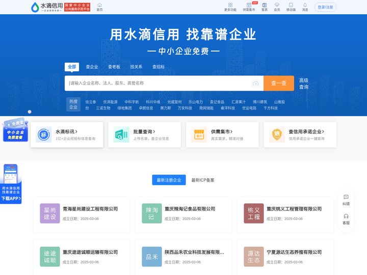Viewport: 367px width, 275px height.
Task: Click the orange 查一查 search button
Action: (x=279, y=83)
